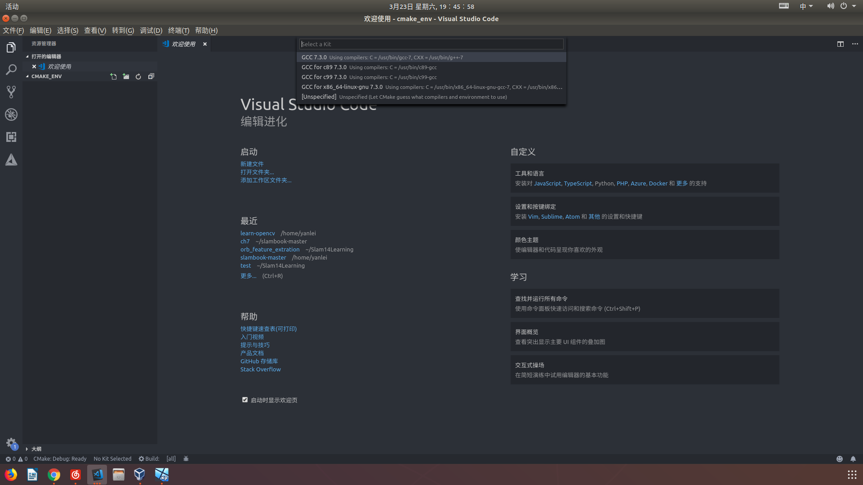
Task: Open the GitHub 存储库 link
Action: (259, 361)
